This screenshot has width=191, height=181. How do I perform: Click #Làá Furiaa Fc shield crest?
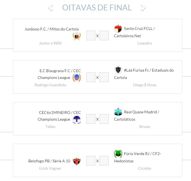point(118,70)
